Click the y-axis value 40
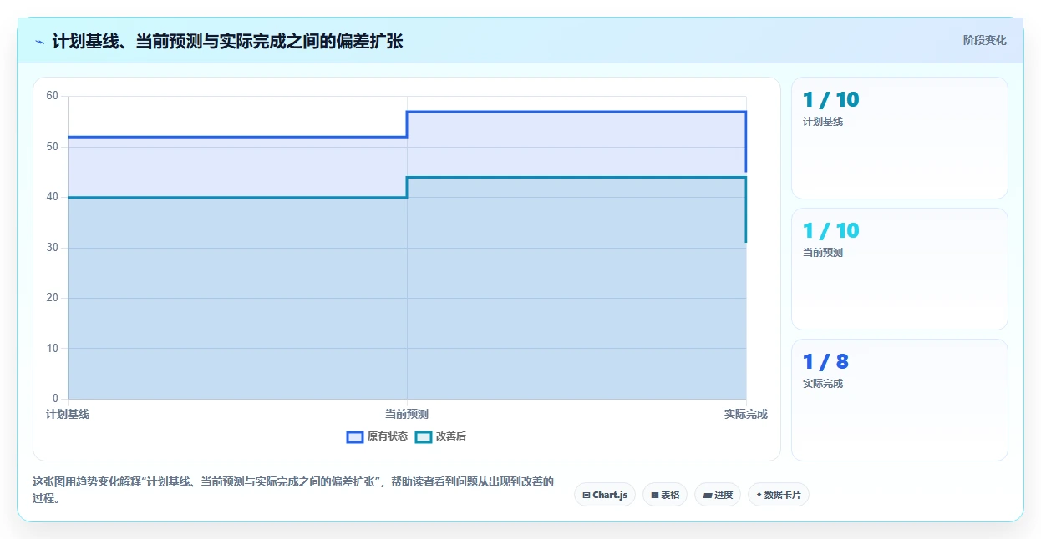This screenshot has height=539, width=1041. [53, 197]
